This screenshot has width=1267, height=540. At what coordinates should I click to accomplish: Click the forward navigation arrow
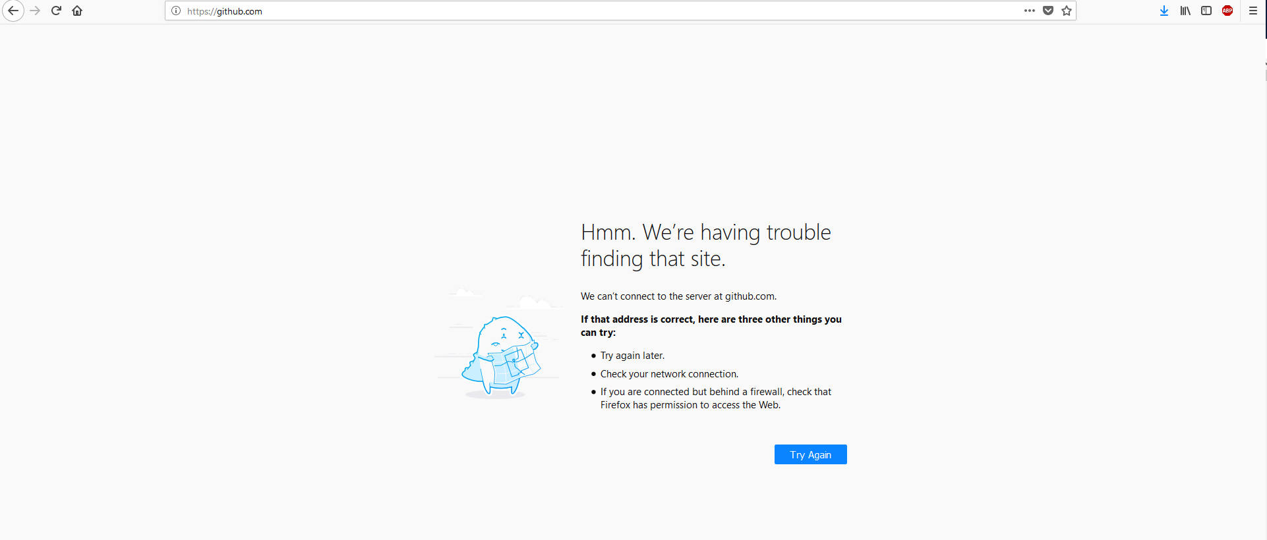[x=35, y=11]
